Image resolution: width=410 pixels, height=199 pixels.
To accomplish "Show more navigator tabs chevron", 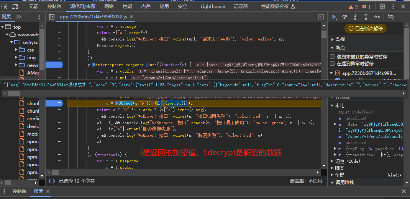I will pyautogui.click(x=18, y=17).
